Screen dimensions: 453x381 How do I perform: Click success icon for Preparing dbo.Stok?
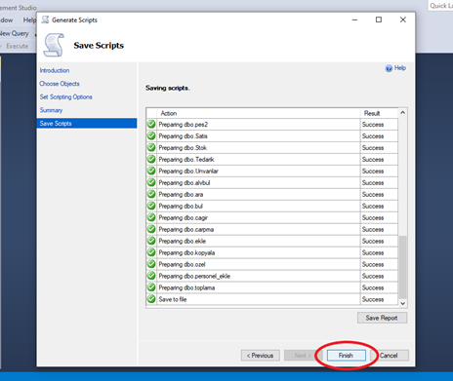(151, 147)
